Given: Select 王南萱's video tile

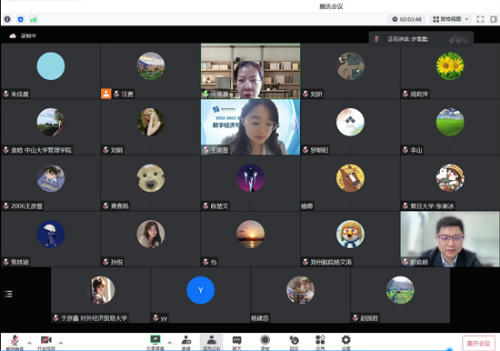Looking at the screenshot, I should pyautogui.click(x=250, y=127).
